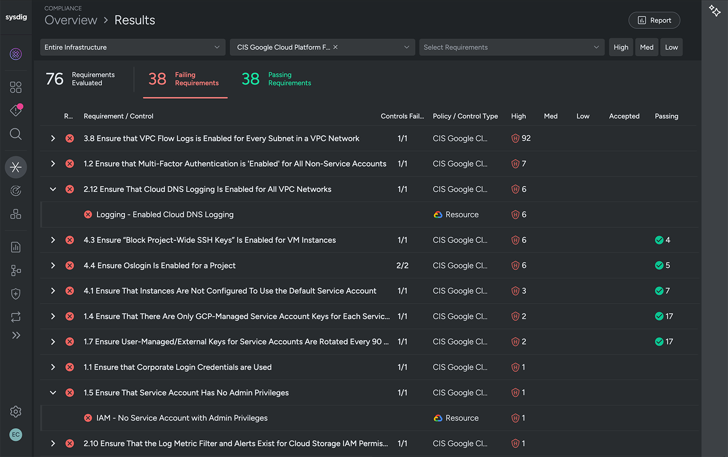728x457 pixels.
Task: Sort by the High column header
Action: [x=518, y=116]
